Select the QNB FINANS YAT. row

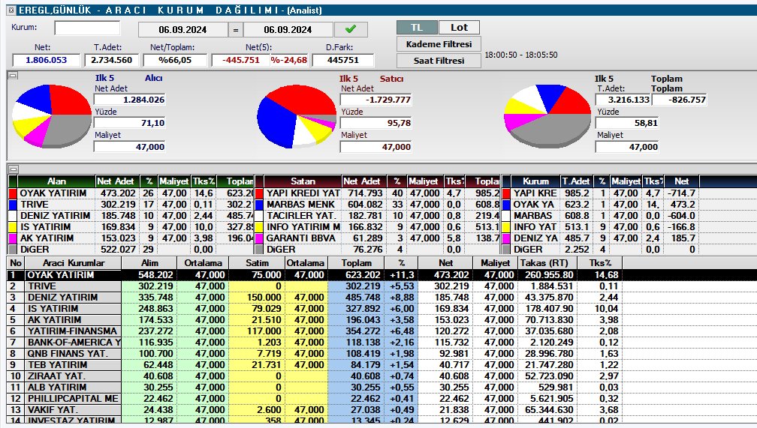(382, 353)
